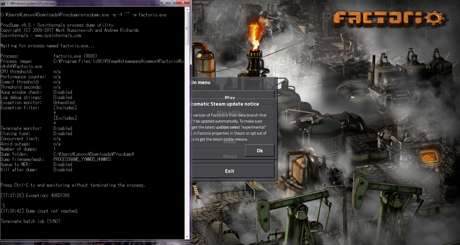Click the 'Hung window check:' row in the console
This screenshot has height=245, width=460.
click(36, 92)
